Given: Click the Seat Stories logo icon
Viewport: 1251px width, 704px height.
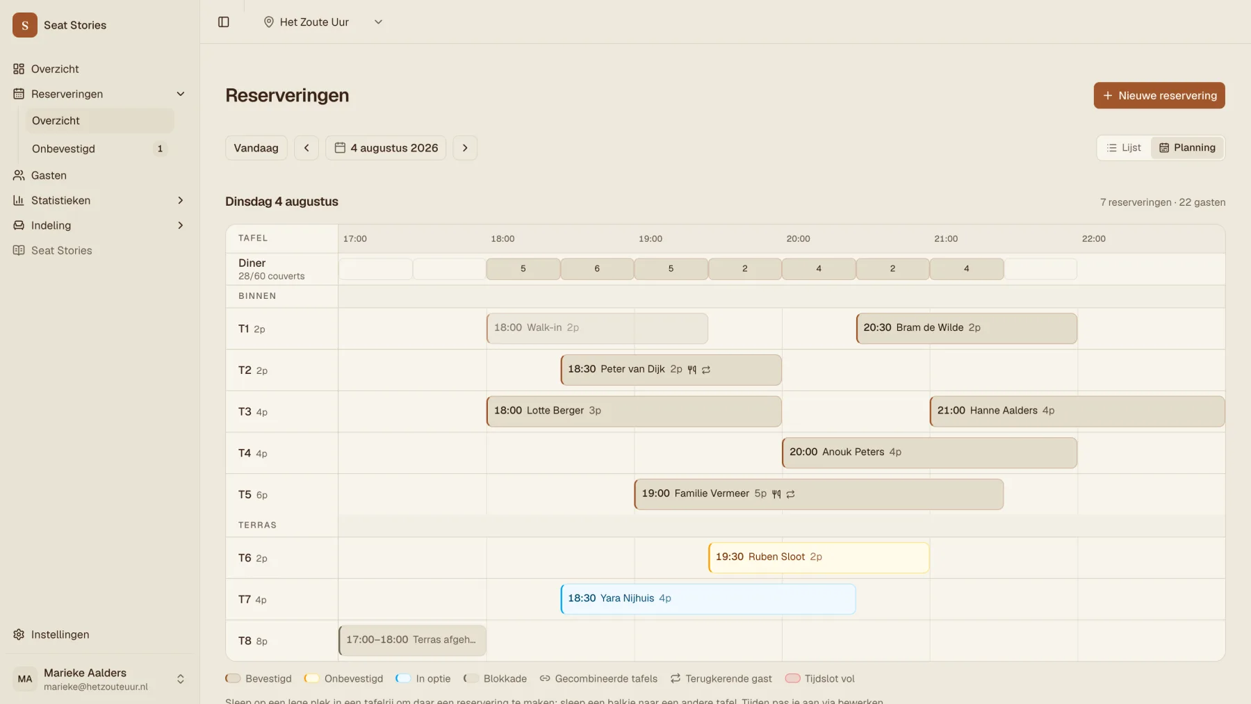Looking at the screenshot, I should coord(25,25).
